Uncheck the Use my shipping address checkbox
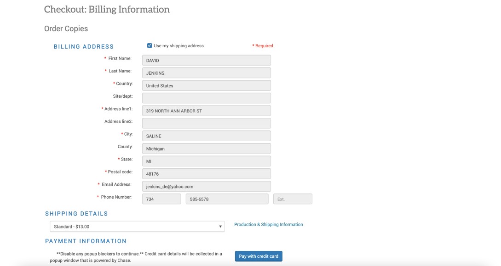This screenshot has width=501, height=266. pos(150,46)
